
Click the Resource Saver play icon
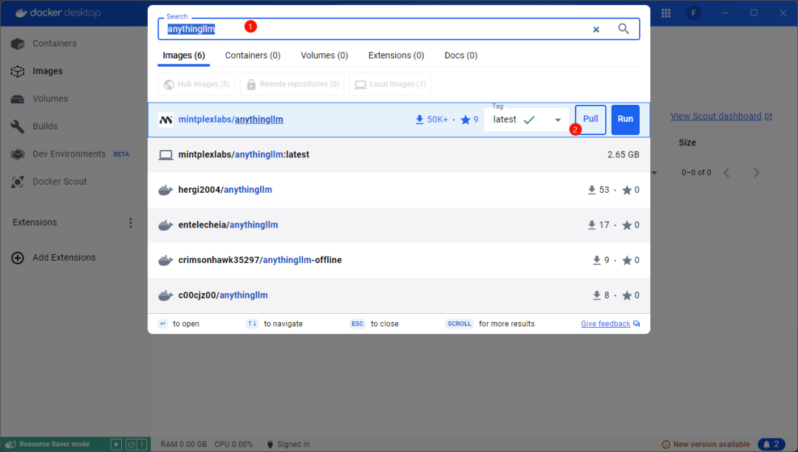click(116, 444)
